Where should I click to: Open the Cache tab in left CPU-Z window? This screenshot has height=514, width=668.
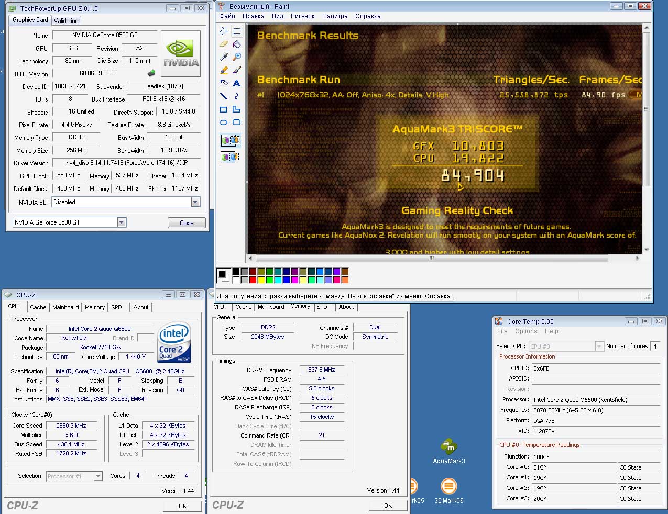(38, 307)
